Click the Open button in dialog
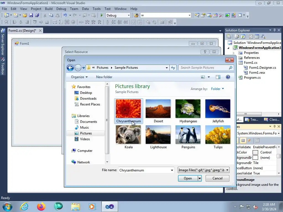This screenshot has height=212, width=283. [188, 178]
